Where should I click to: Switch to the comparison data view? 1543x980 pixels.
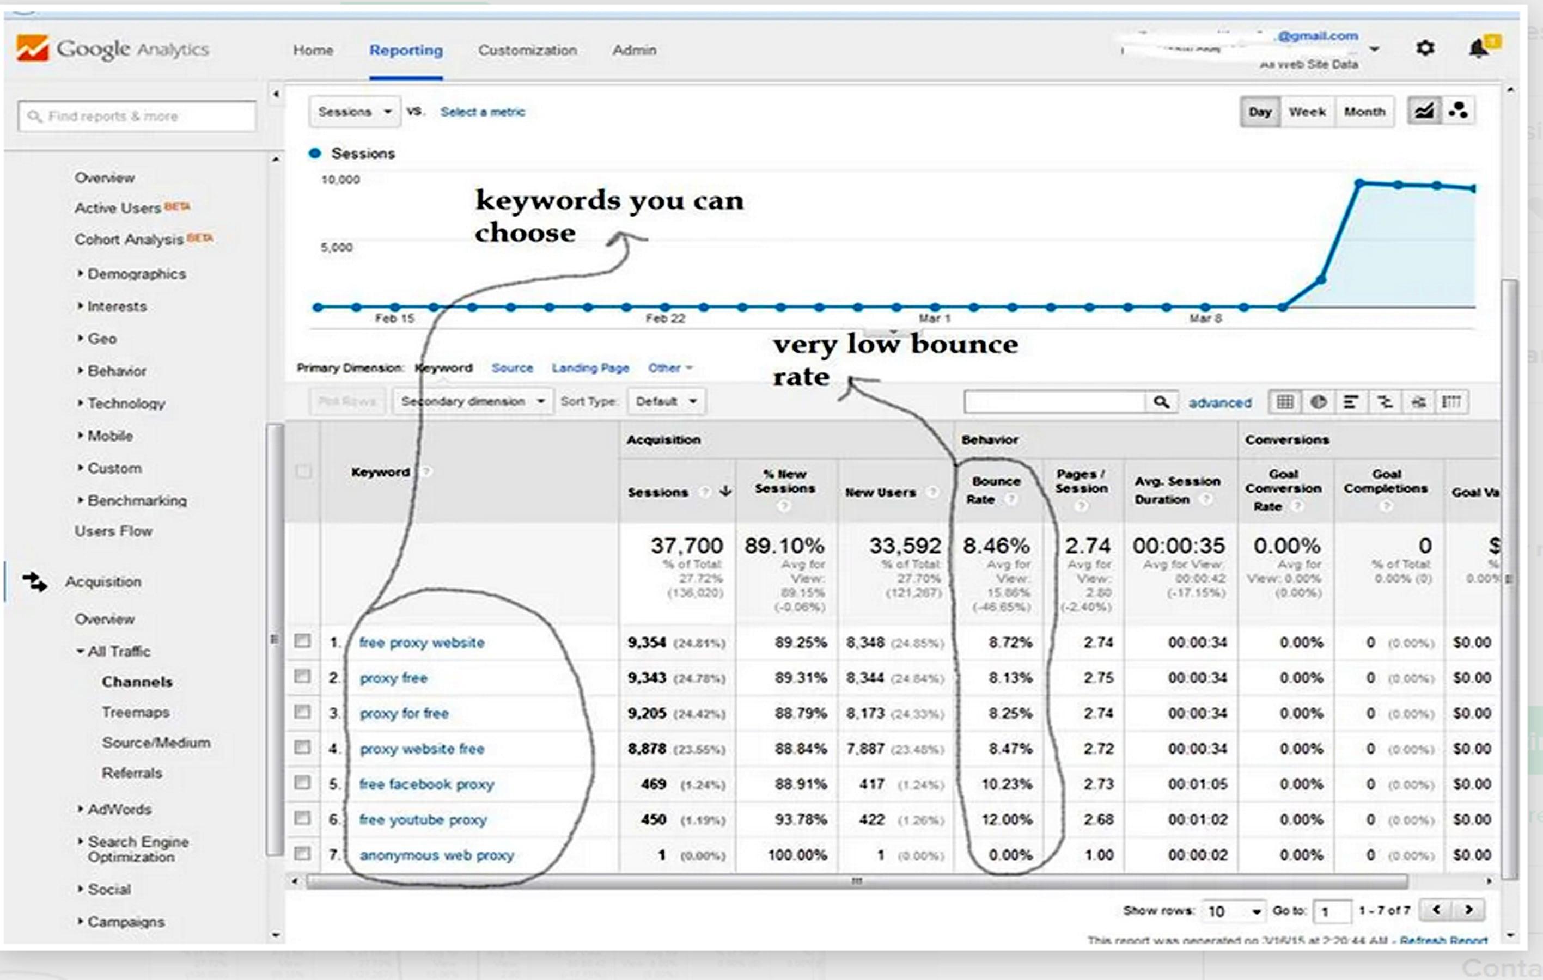(1386, 402)
